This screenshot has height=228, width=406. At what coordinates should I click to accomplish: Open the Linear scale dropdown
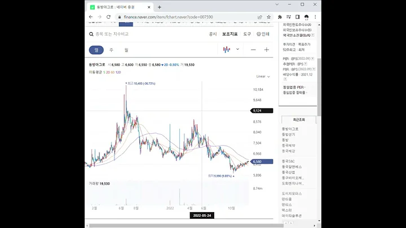click(x=263, y=76)
